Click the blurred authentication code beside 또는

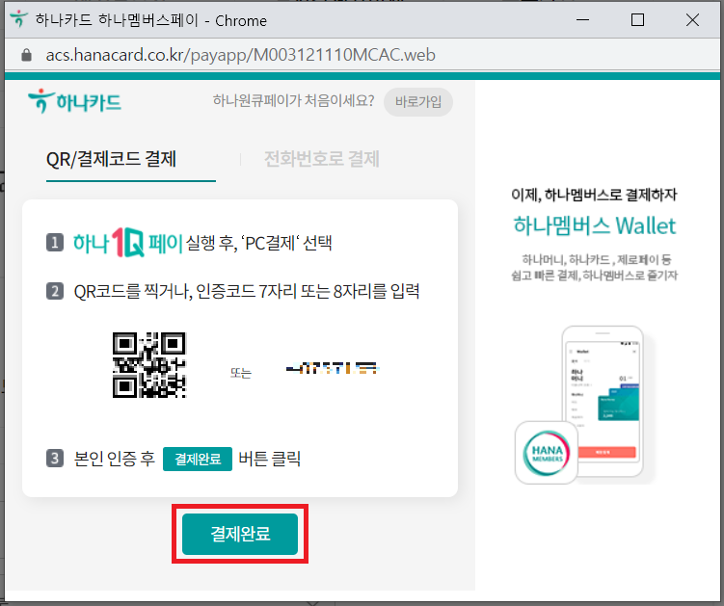coord(333,368)
